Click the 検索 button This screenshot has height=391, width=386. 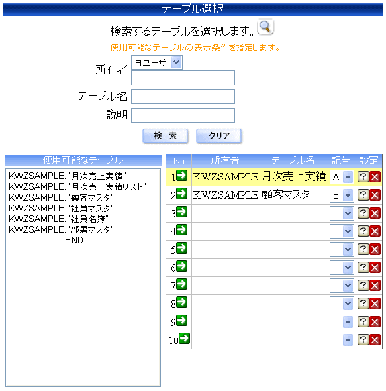[165, 136]
